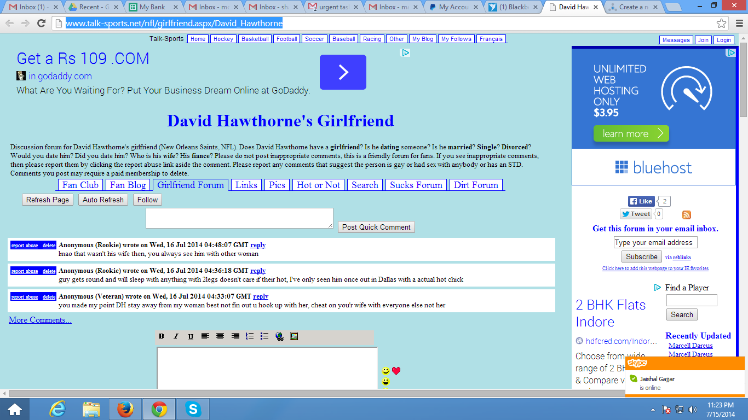Open the Sucks Forum tab

[x=416, y=185]
